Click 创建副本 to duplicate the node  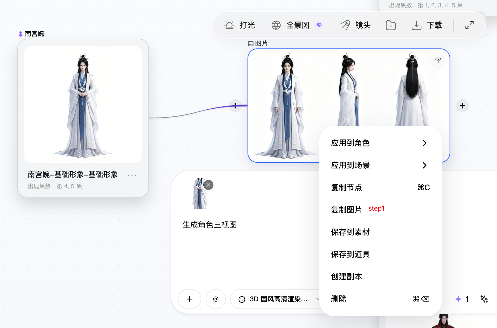tap(346, 276)
